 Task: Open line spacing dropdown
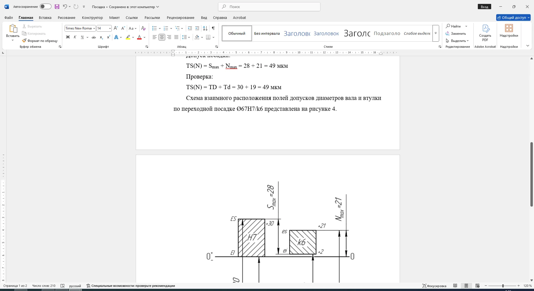(x=186, y=37)
